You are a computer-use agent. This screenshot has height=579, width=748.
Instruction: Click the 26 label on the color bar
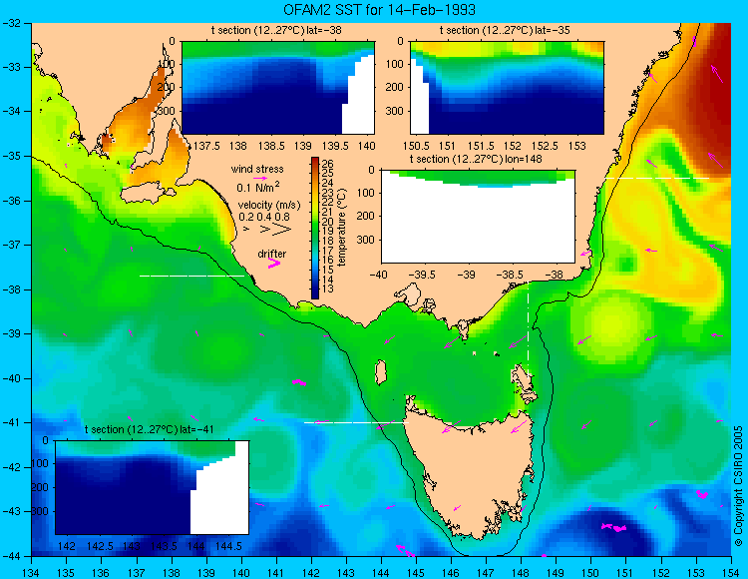[x=328, y=164]
